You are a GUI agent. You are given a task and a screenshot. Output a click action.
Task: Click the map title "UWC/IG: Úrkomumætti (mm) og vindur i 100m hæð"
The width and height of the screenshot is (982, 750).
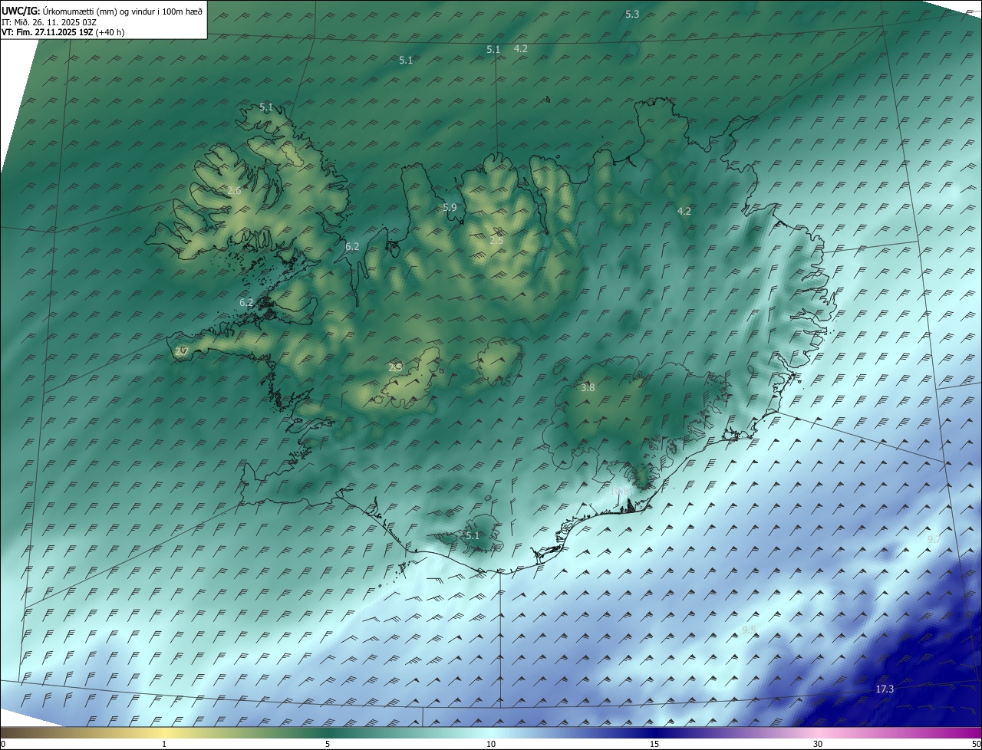point(102,11)
